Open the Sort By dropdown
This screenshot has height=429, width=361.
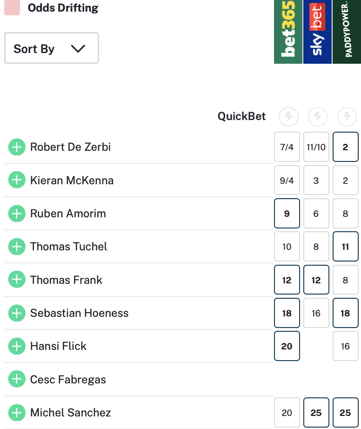[51, 48]
